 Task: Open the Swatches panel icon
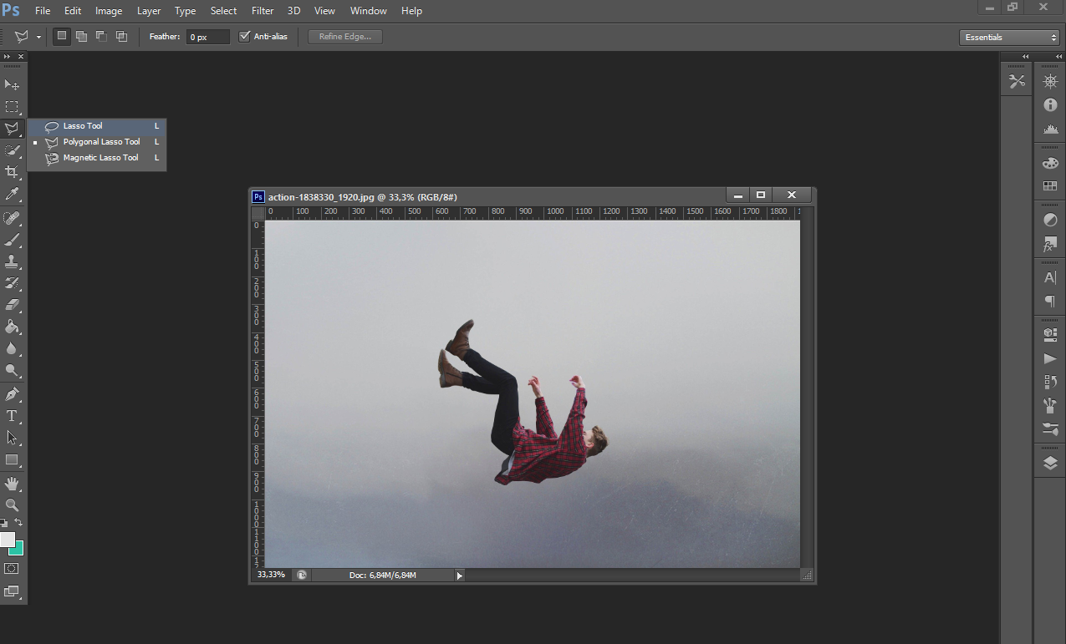[1050, 186]
